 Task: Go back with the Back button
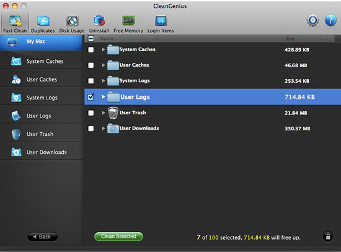click(x=42, y=237)
